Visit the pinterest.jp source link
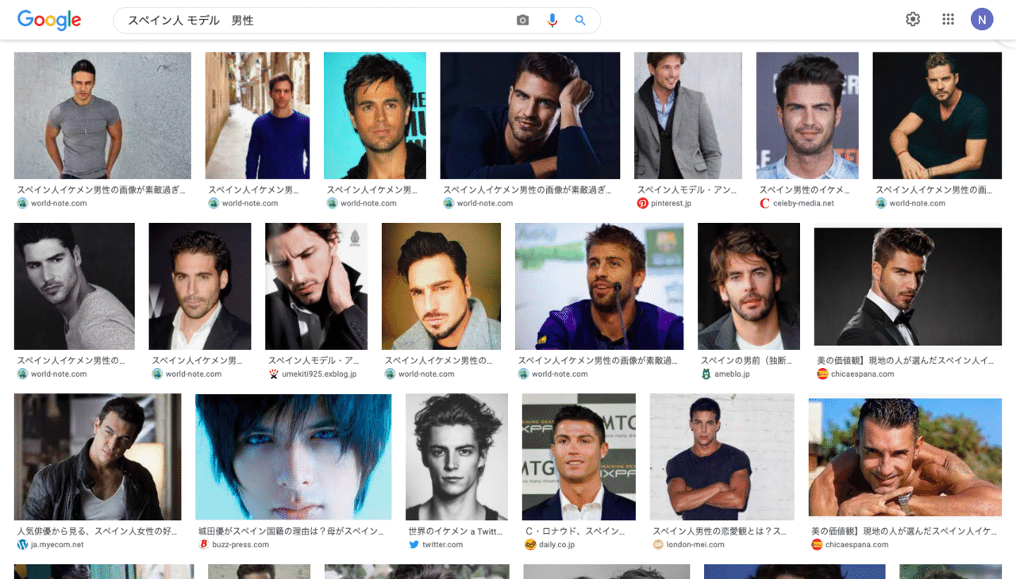Viewport: 1016px width, 579px height. pyautogui.click(x=671, y=203)
